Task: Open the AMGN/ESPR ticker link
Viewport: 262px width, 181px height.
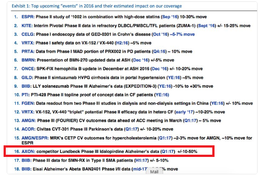Action: 35,138
